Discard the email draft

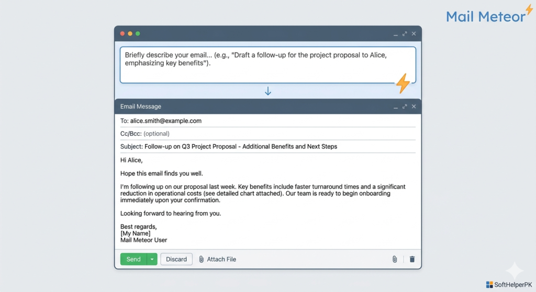176,259
